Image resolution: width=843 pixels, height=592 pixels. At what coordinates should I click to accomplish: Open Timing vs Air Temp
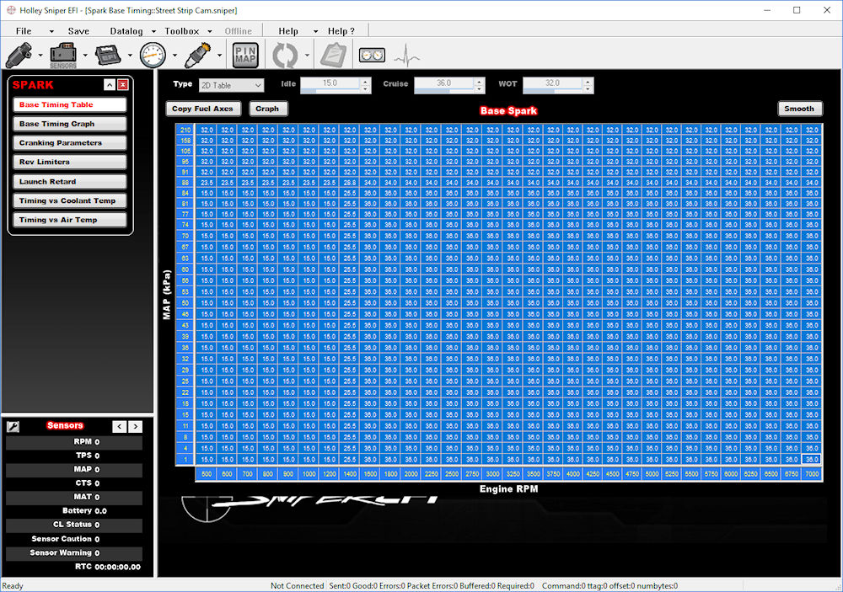click(70, 220)
